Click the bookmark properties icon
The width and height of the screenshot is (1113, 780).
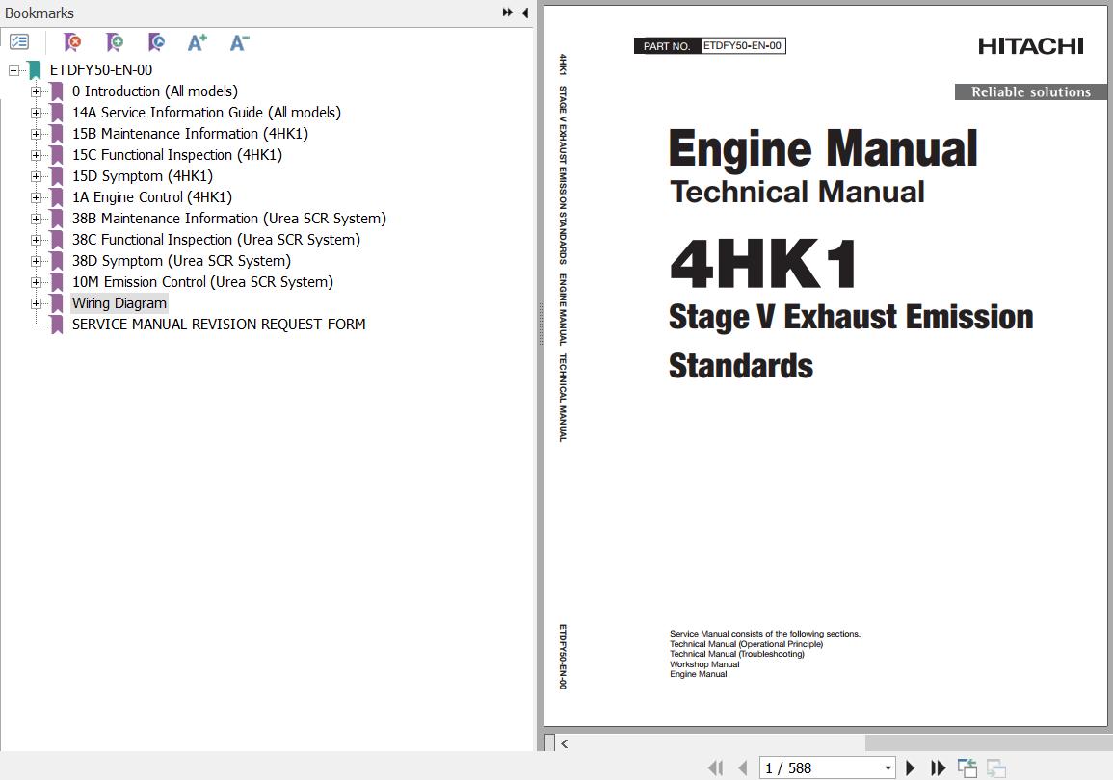pyautogui.click(x=156, y=42)
